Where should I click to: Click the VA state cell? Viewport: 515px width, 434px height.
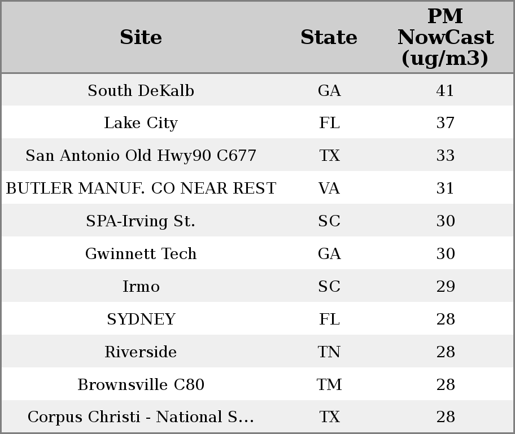(329, 188)
